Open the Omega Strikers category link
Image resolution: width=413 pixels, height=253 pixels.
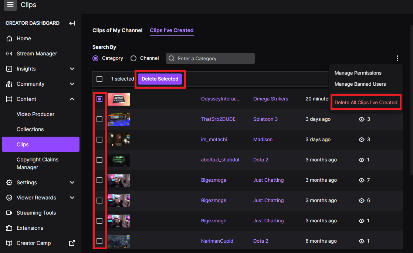click(x=271, y=99)
